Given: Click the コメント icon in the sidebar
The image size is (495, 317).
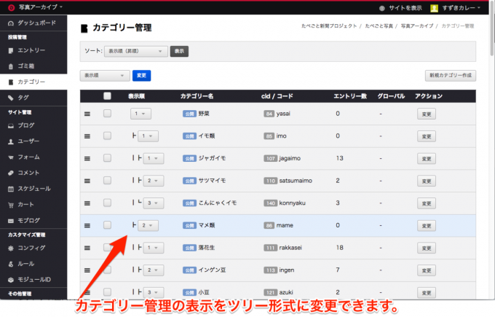Looking at the screenshot, I should click(10, 173).
